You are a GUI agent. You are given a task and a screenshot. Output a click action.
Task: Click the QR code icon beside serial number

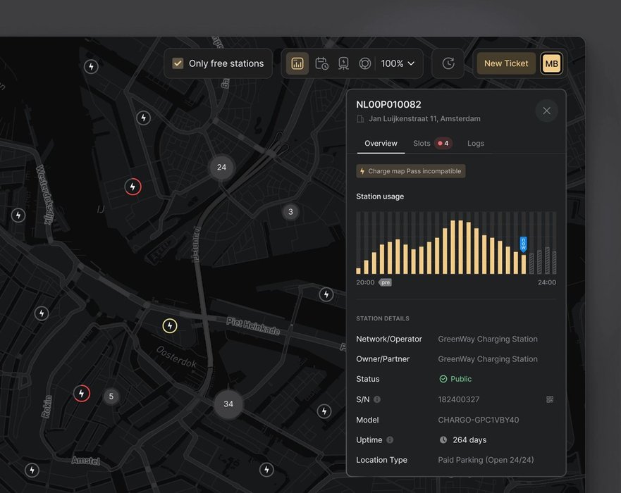tap(550, 399)
